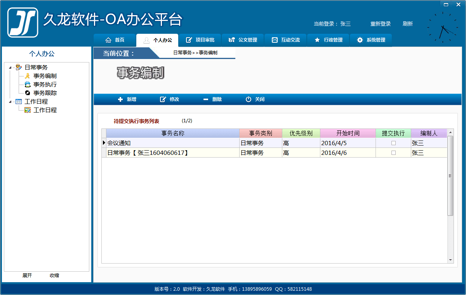Viewport: 466px width, 295px height.
Task: Click scrollbar down arrow in task list
Action: click(x=450, y=260)
